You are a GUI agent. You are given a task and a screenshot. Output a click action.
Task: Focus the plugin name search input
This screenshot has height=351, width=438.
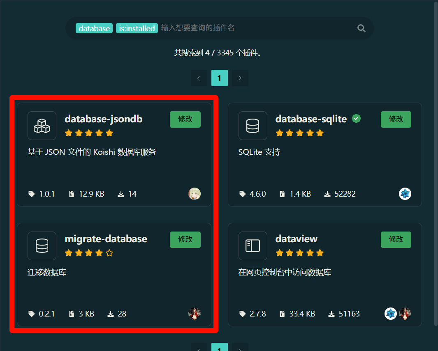point(255,28)
